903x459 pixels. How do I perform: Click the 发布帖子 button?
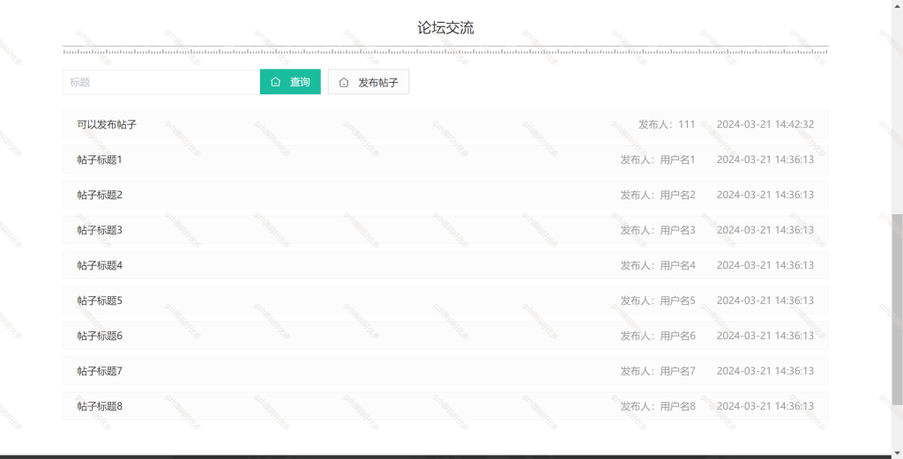(x=369, y=82)
